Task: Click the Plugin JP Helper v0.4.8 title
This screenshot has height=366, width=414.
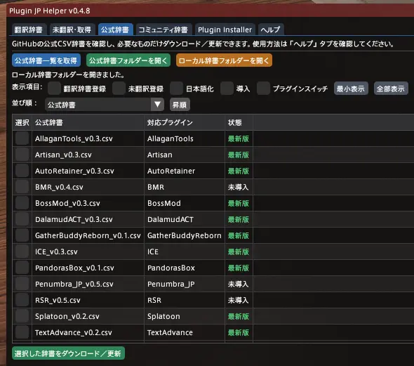Action: pyautogui.click(x=50, y=11)
